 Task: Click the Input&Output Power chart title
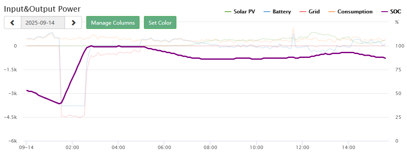42,9
